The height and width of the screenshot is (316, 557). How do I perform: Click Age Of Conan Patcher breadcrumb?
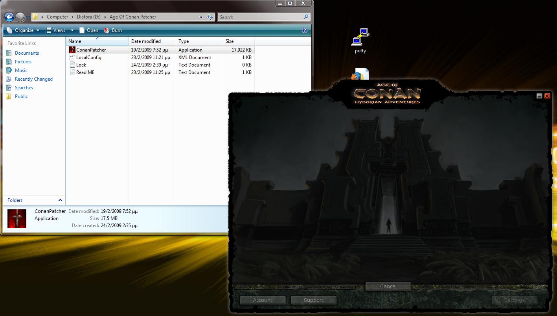(133, 17)
